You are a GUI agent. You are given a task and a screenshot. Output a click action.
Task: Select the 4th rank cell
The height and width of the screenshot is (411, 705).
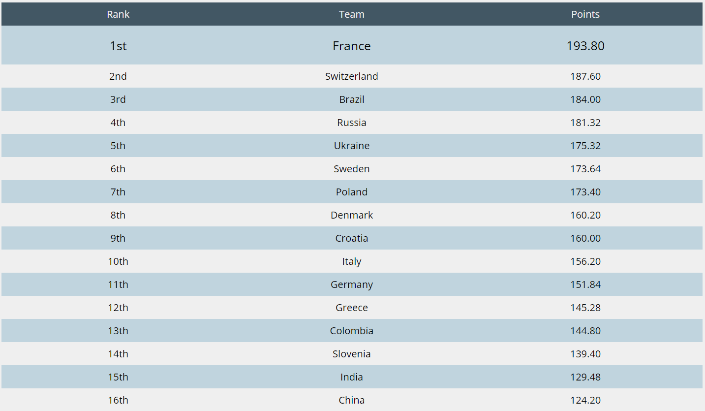click(118, 123)
